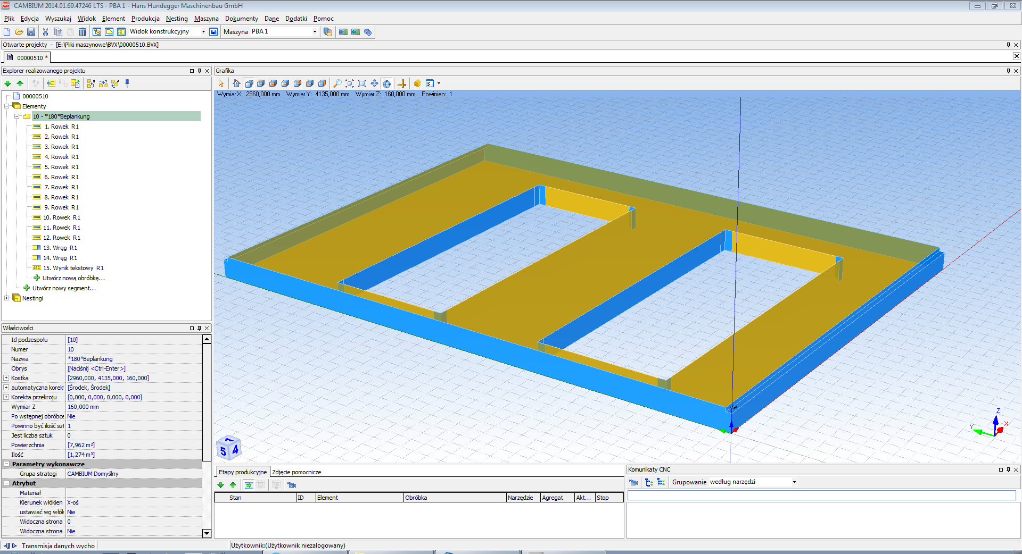Screen dimensions: 1022x554
Task: Open the Widok konstrukcyjny dropdown
Action: 203,32
